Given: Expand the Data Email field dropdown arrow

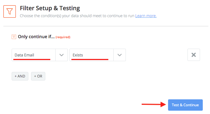Looking at the screenshot, I should click(62, 55).
